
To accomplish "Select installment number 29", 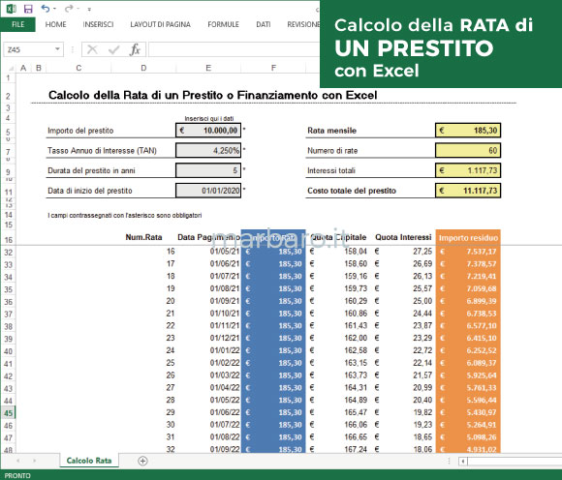I will [171, 412].
